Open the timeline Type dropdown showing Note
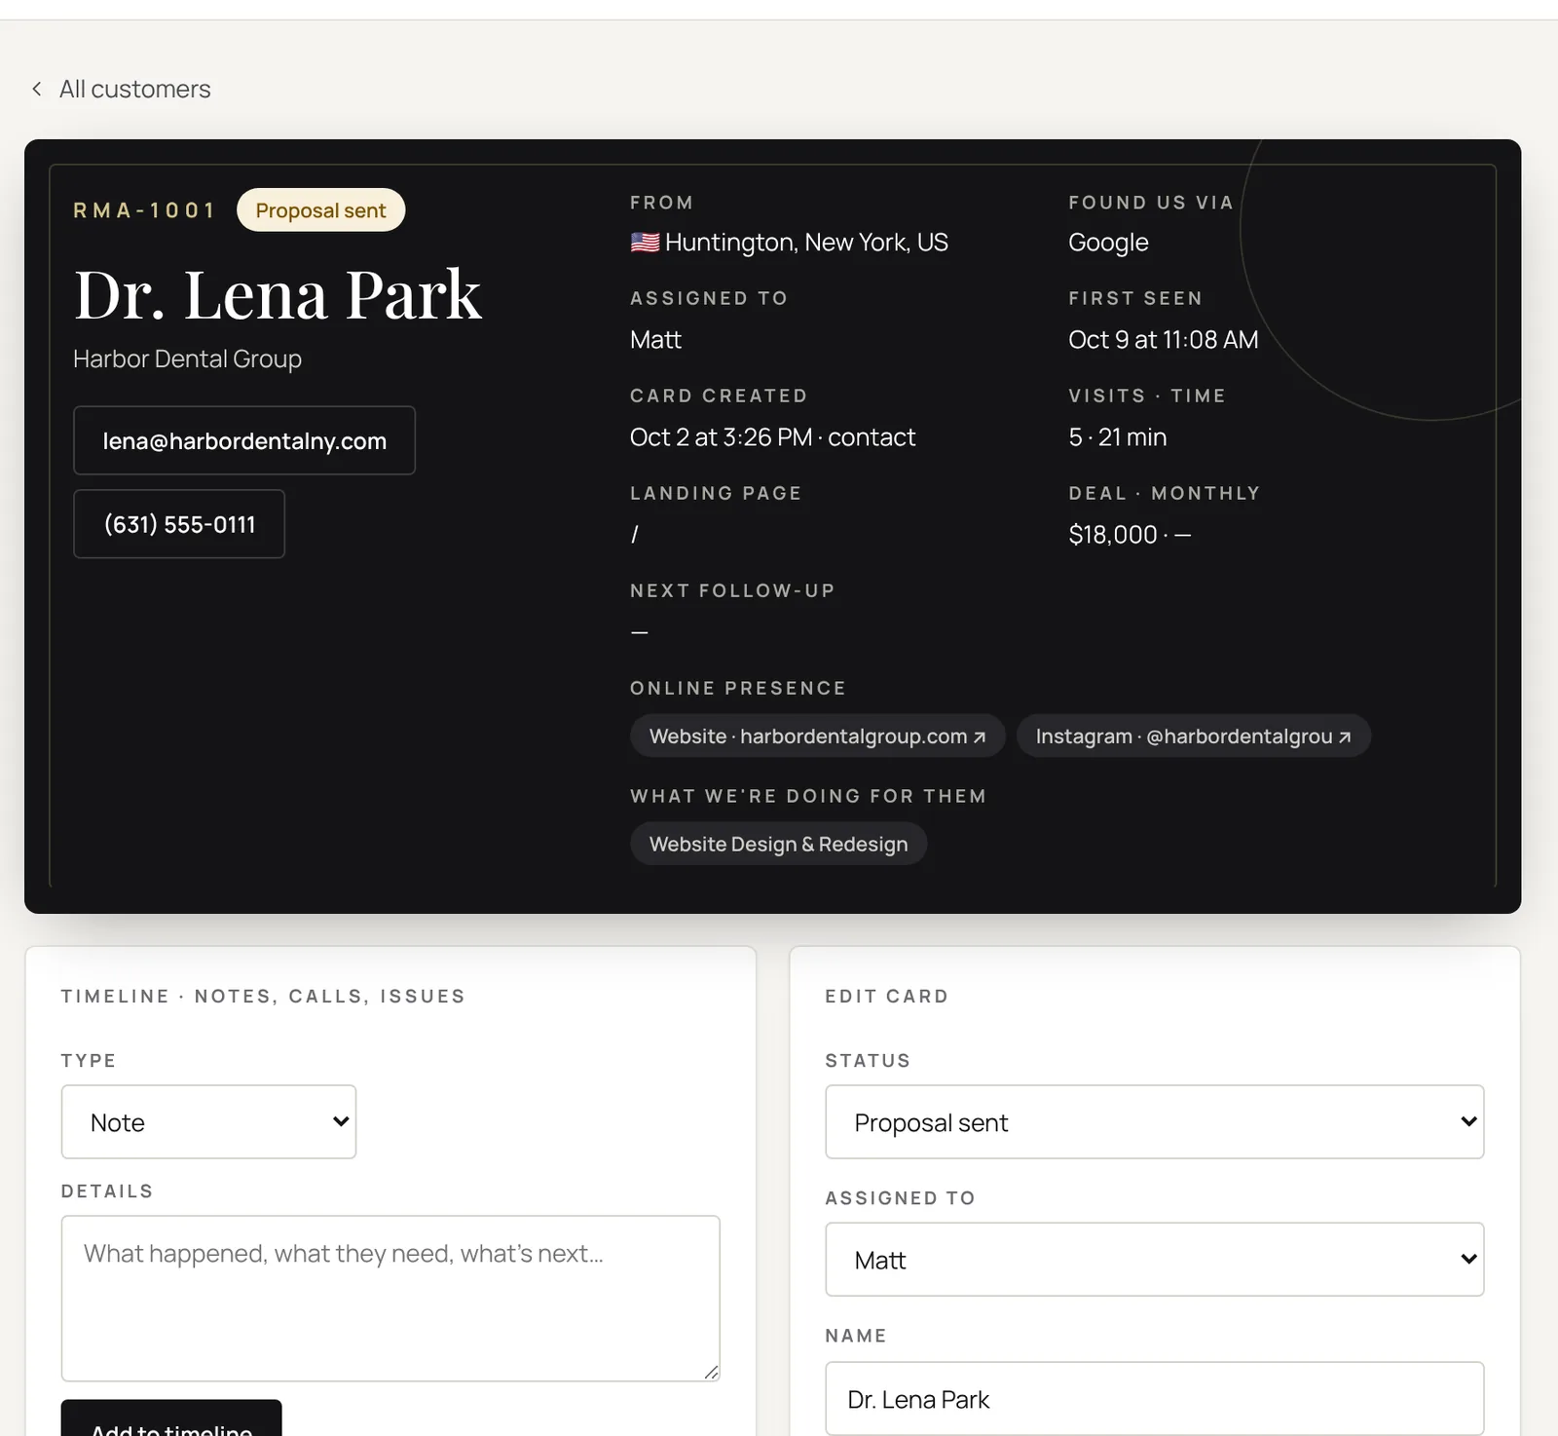 click(208, 1121)
